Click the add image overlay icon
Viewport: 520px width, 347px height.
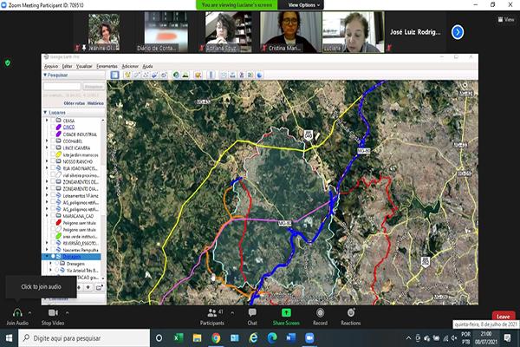154,75
